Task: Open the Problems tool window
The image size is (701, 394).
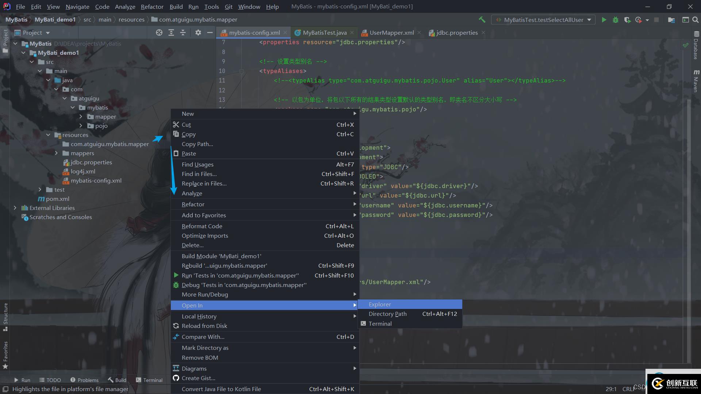Action: pos(84,380)
